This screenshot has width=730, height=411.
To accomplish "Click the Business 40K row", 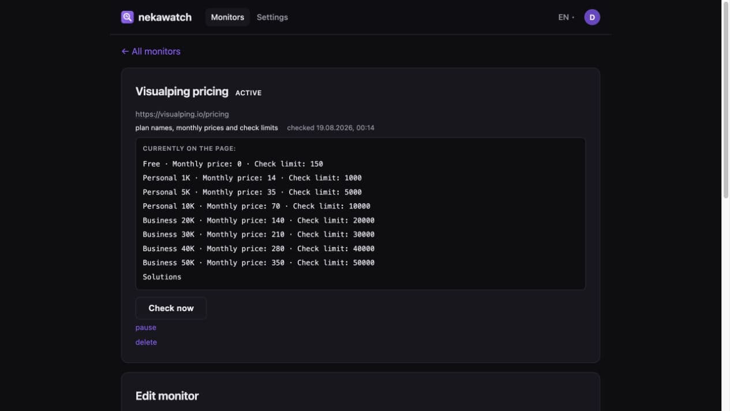I will coord(259,249).
